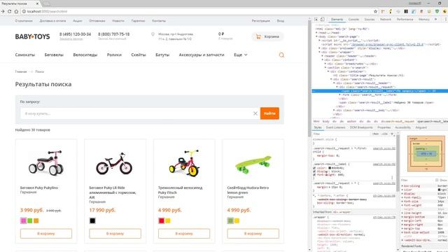Switch to DevTools Performance tab

pyautogui.click(x=405, y=19)
